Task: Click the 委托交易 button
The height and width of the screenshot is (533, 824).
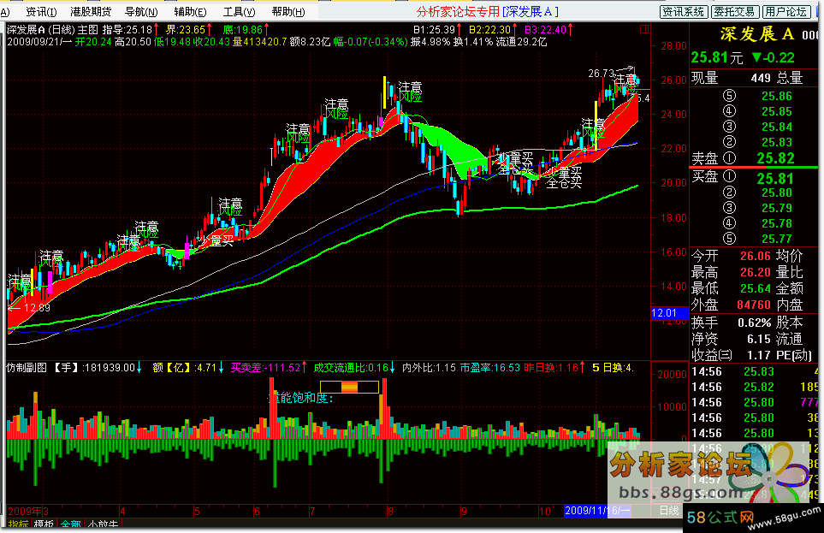Action: (734, 12)
